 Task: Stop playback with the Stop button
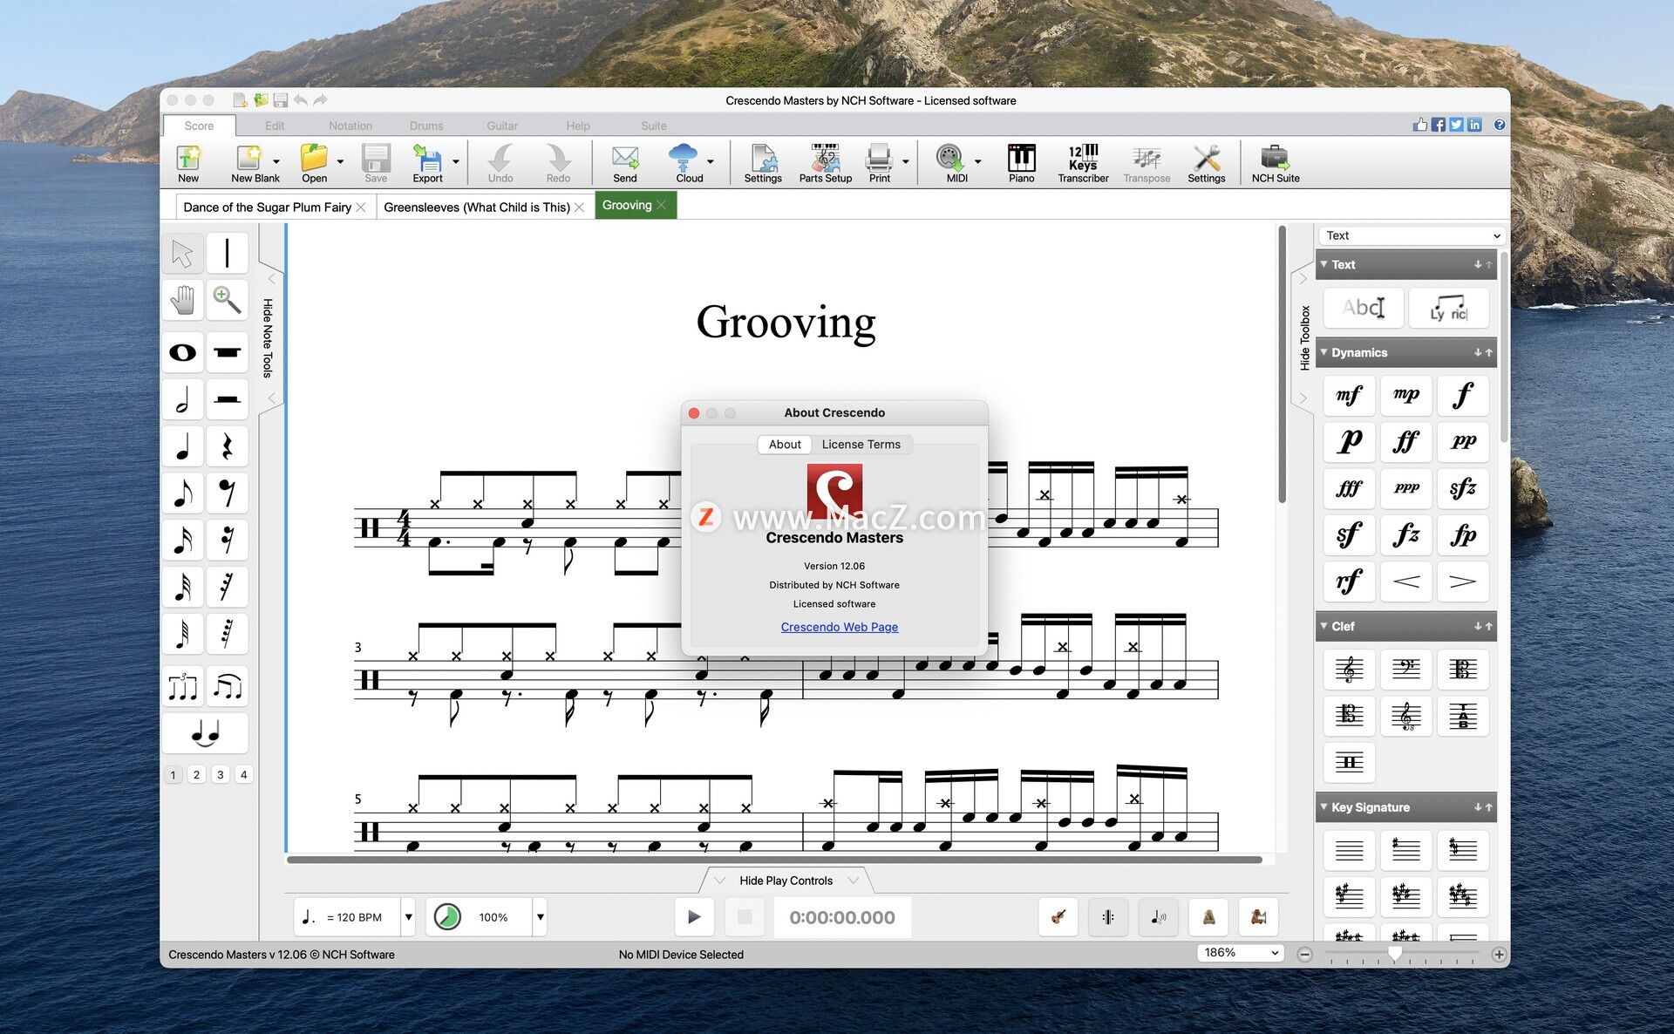(x=745, y=917)
